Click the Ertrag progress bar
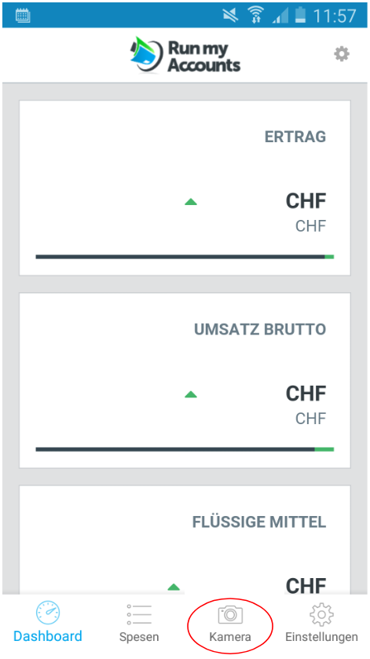Viewport: 370px width, 659px height. [x=185, y=256]
